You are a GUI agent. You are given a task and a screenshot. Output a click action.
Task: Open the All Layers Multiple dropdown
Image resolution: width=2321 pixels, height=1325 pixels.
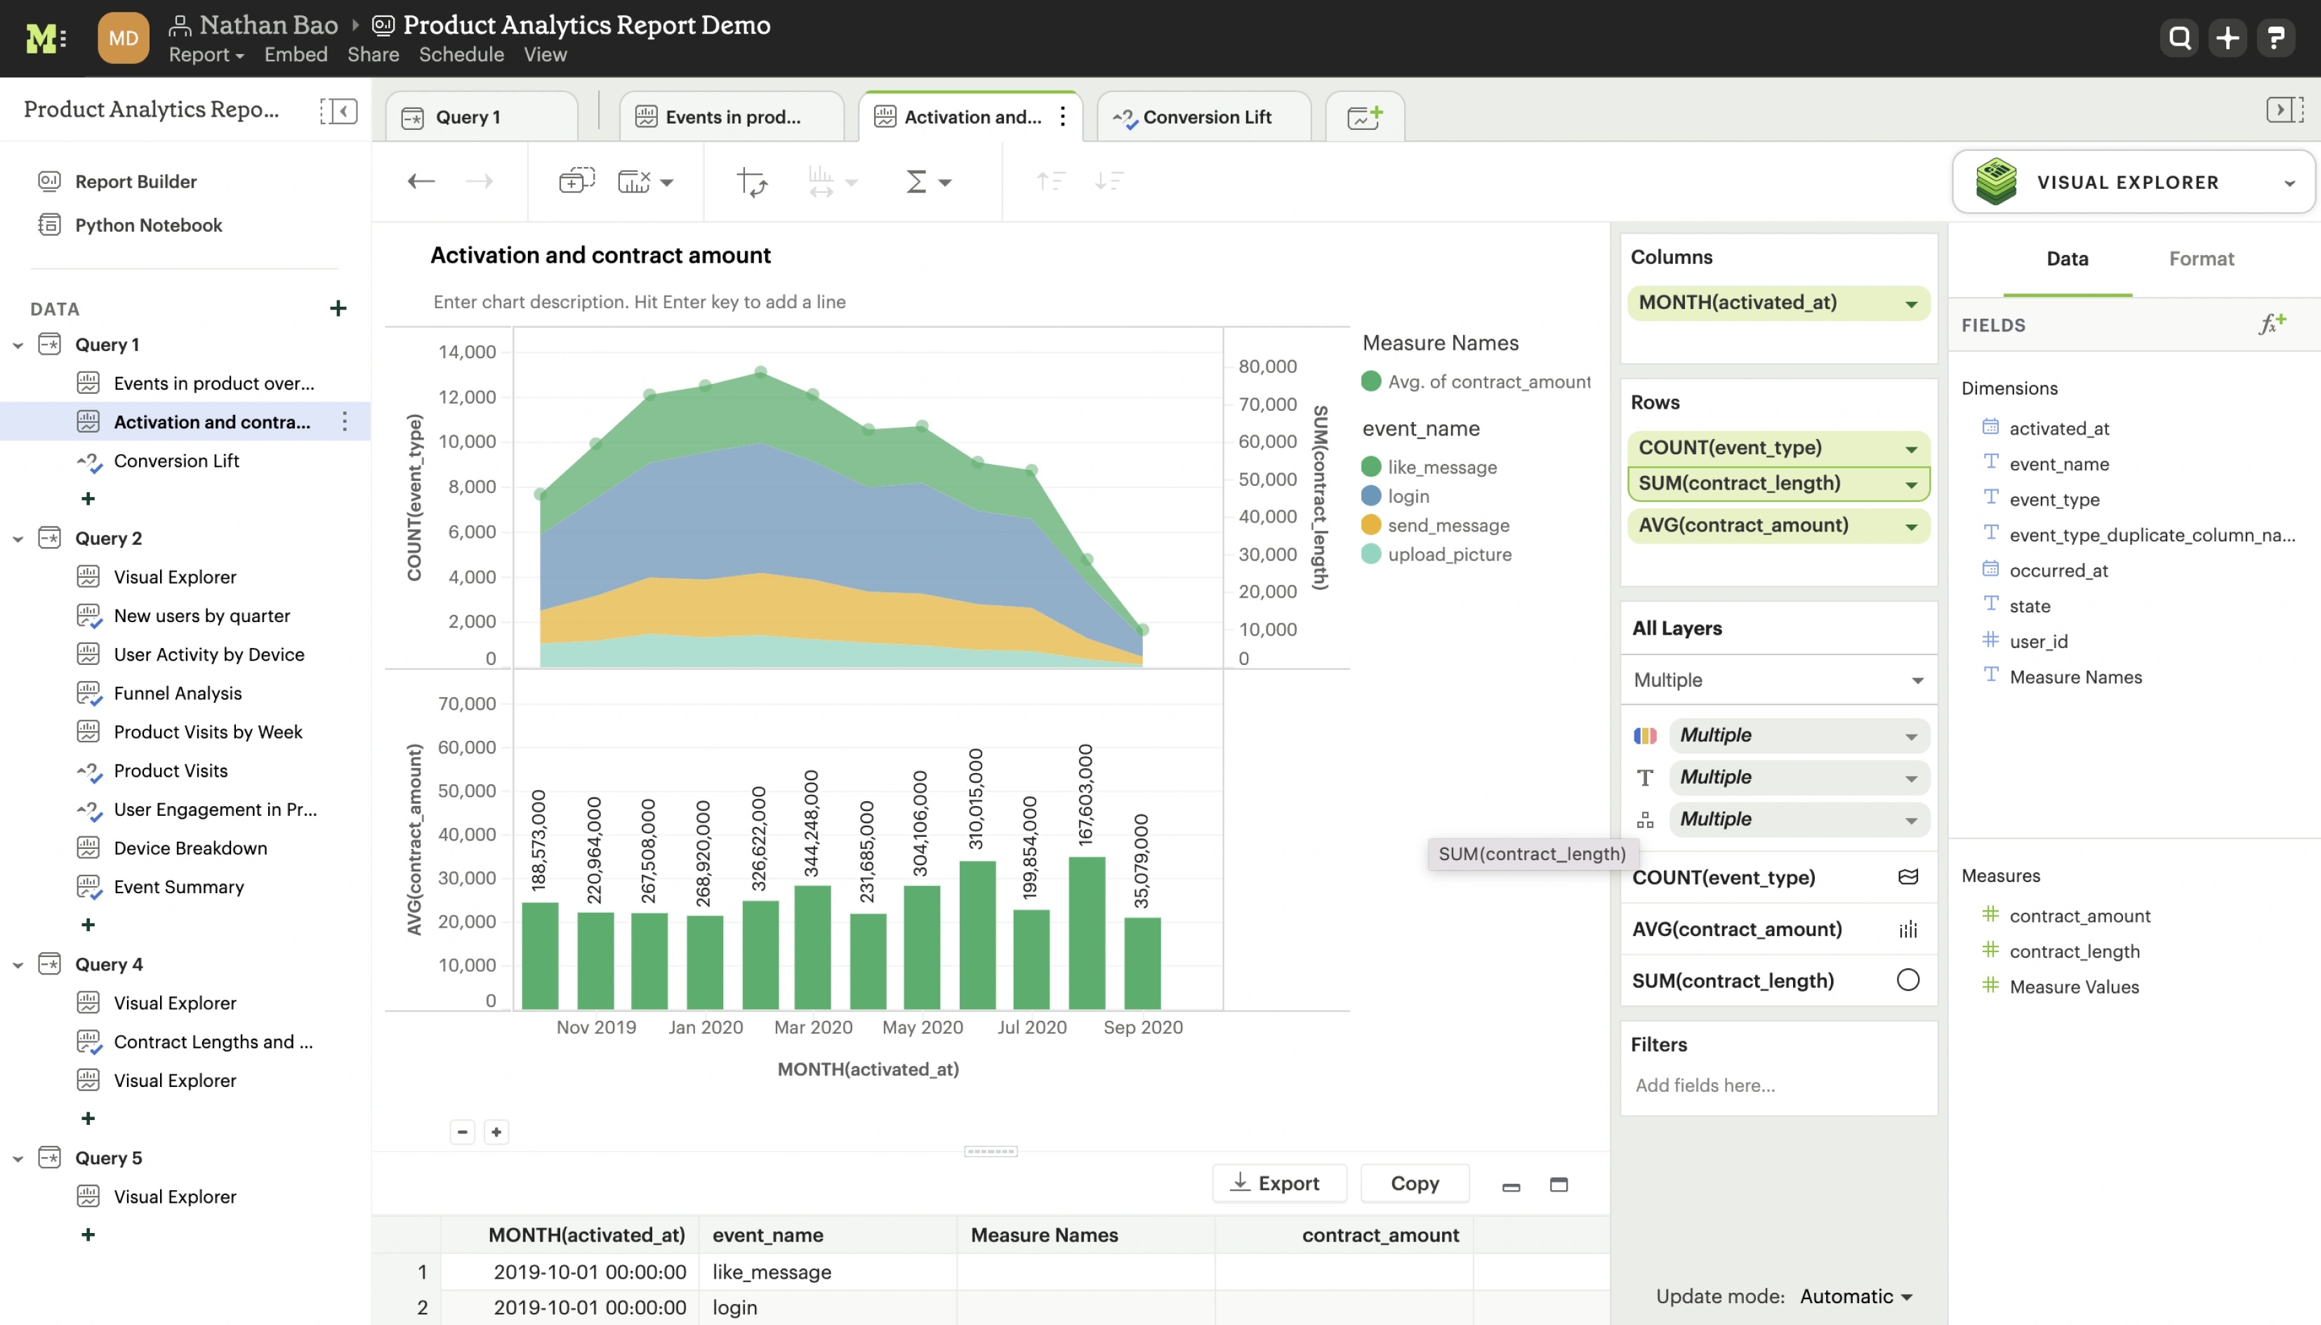1774,679
